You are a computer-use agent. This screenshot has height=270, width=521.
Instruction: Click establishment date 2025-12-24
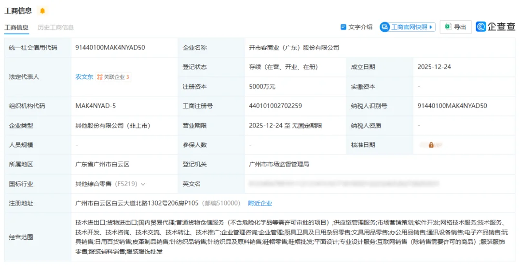(434, 67)
